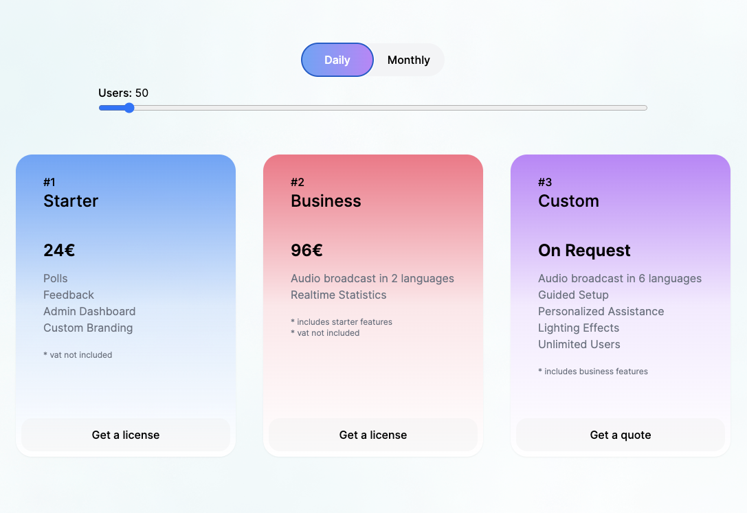This screenshot has width=747, height=513.
Task: Click the Users slider handle
Action: point(129,108)
